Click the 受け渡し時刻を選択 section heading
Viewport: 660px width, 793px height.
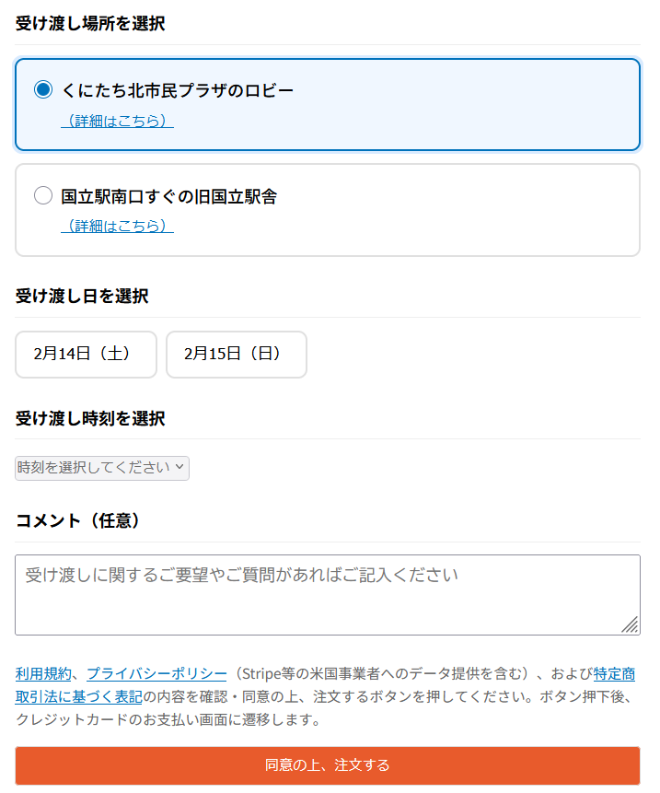point(90,419)
